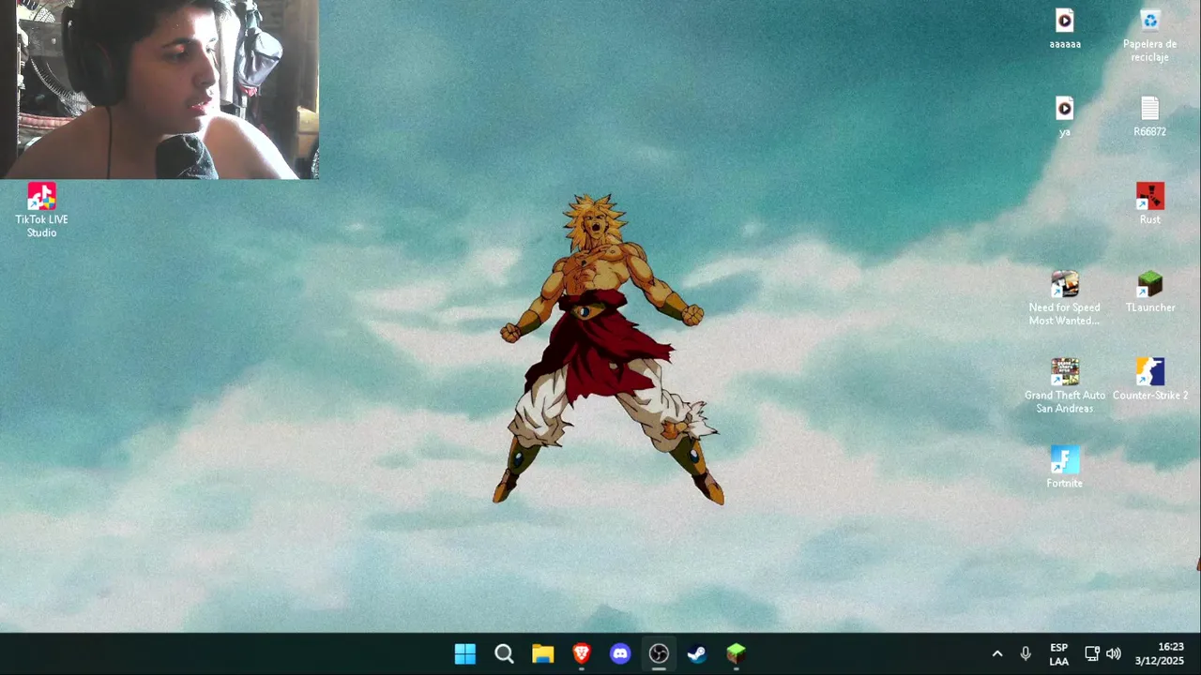Viewport: 1201px width, 675px height.
Task: Select the 'aaaaaa' video file icon
Action: (x=1065, y=28)
